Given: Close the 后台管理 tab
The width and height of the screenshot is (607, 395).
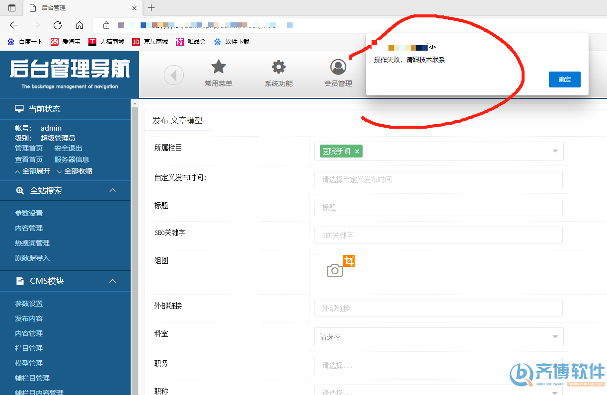Looking at the screenshot, I should pyautogui.click(x=134, y=8).
